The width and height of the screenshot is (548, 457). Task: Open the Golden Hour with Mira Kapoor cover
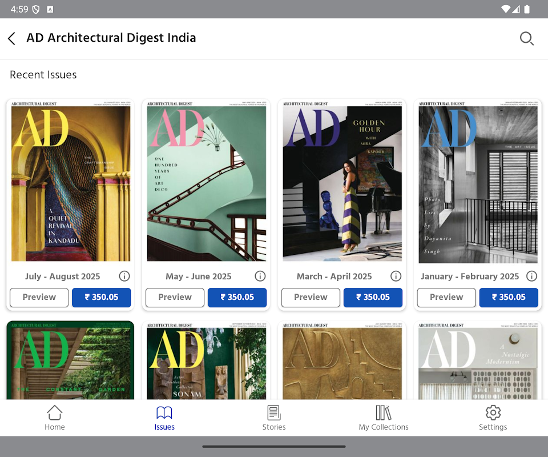(x=342, y=181)
